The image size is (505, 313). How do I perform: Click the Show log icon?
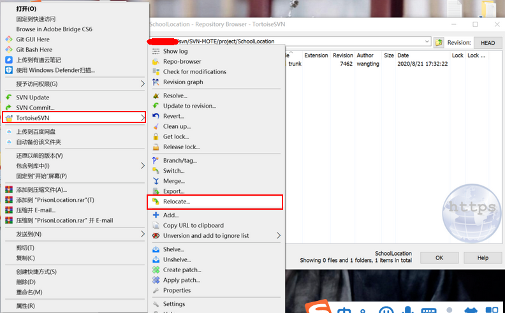pyautogui.click(x=156, y=51)
